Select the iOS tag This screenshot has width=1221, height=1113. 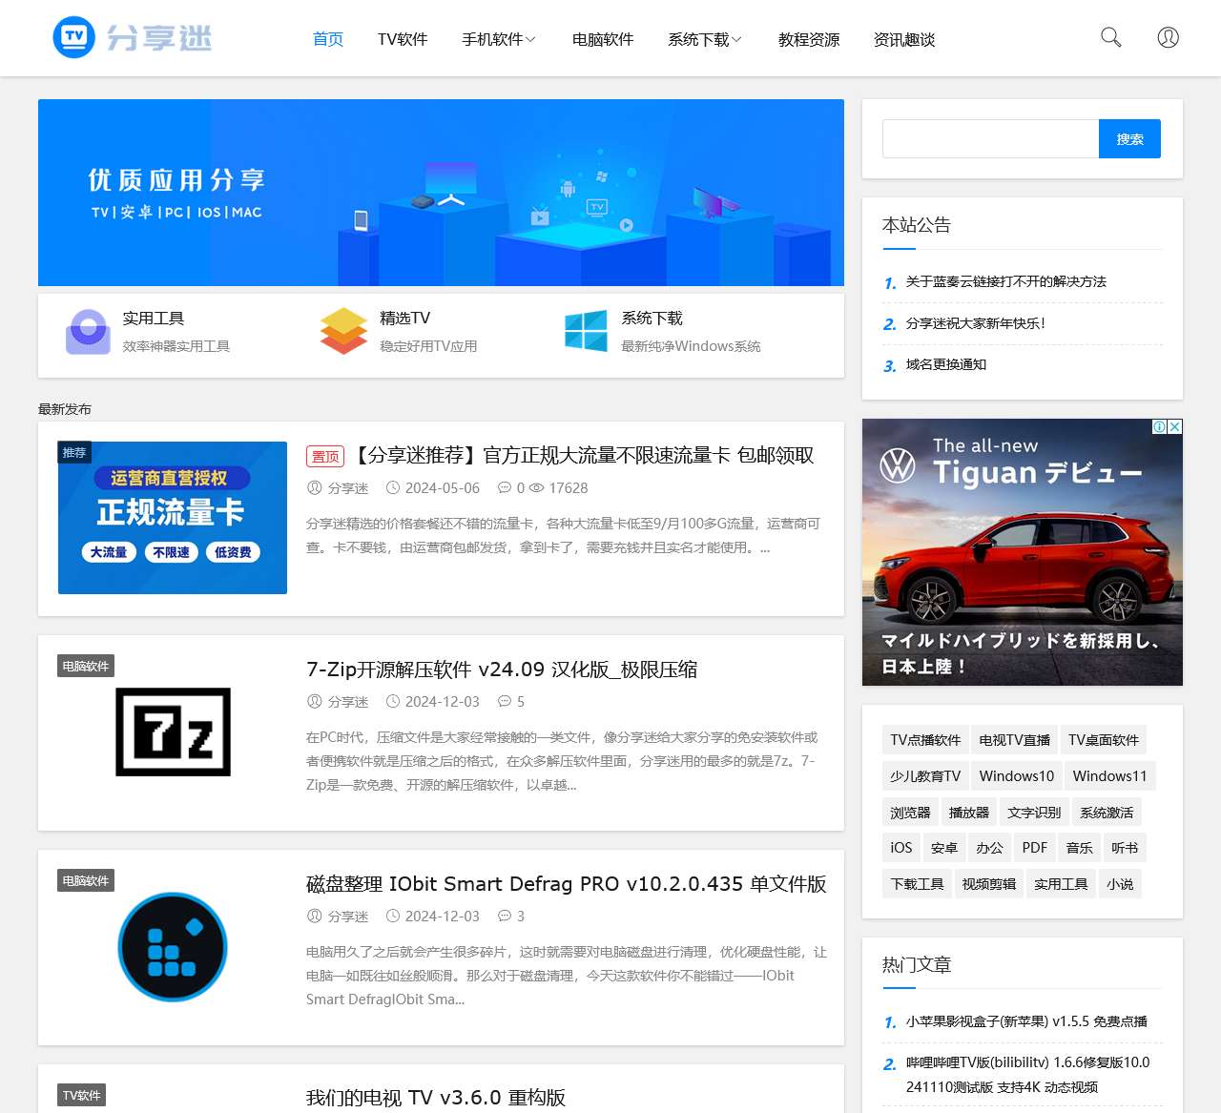click(x=901, y=848)
